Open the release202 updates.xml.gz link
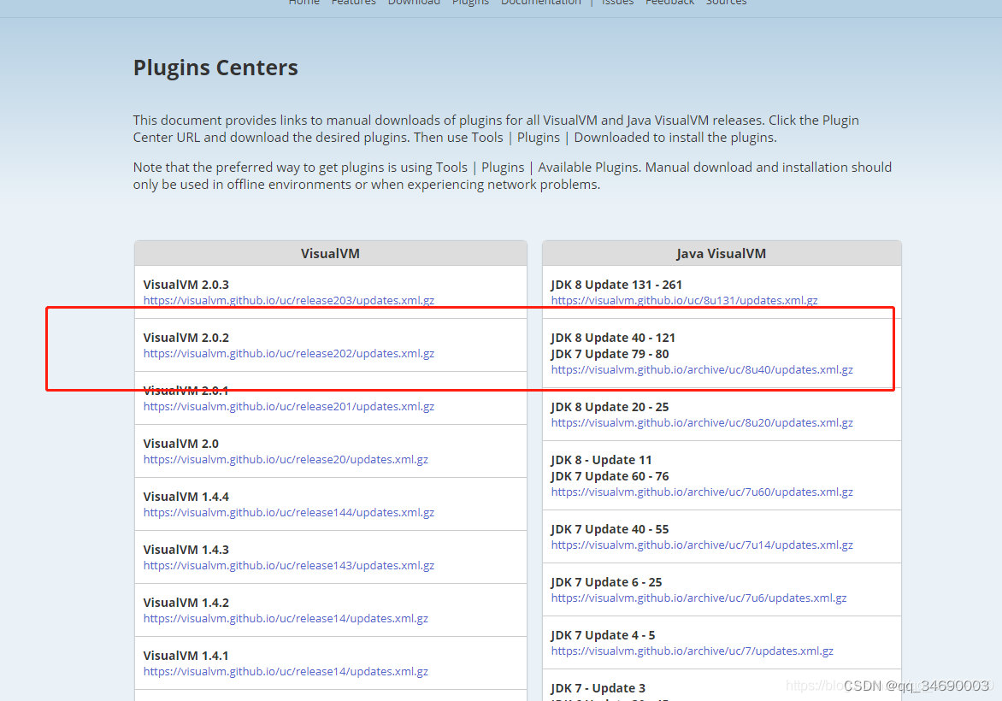Screen dimensions: 1002x701 point(289,353)
